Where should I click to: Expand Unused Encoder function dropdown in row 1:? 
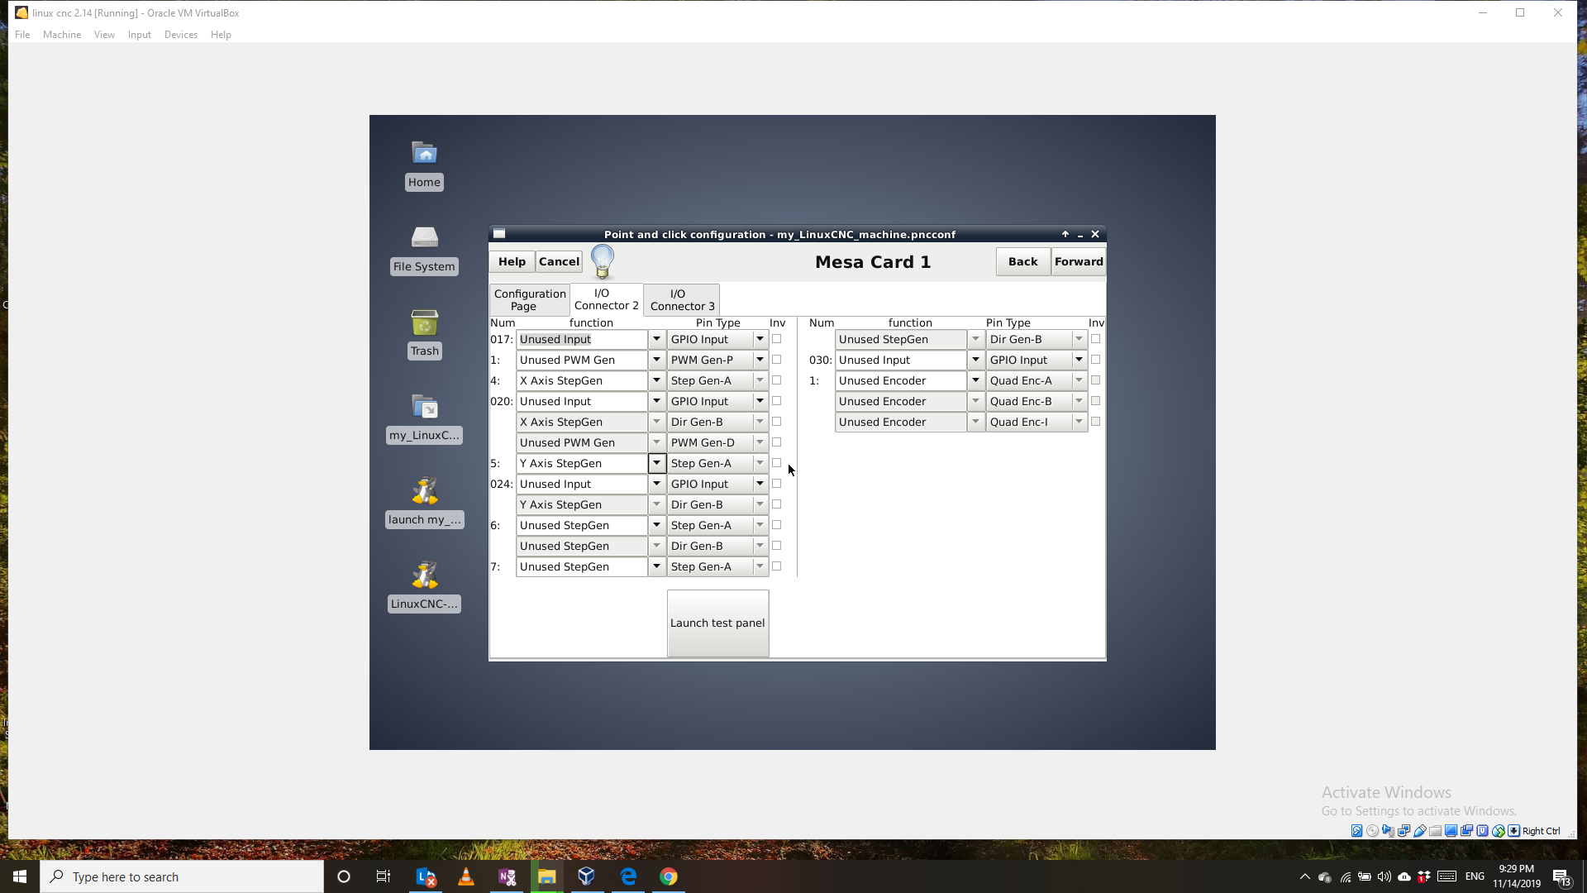(975, 380)
